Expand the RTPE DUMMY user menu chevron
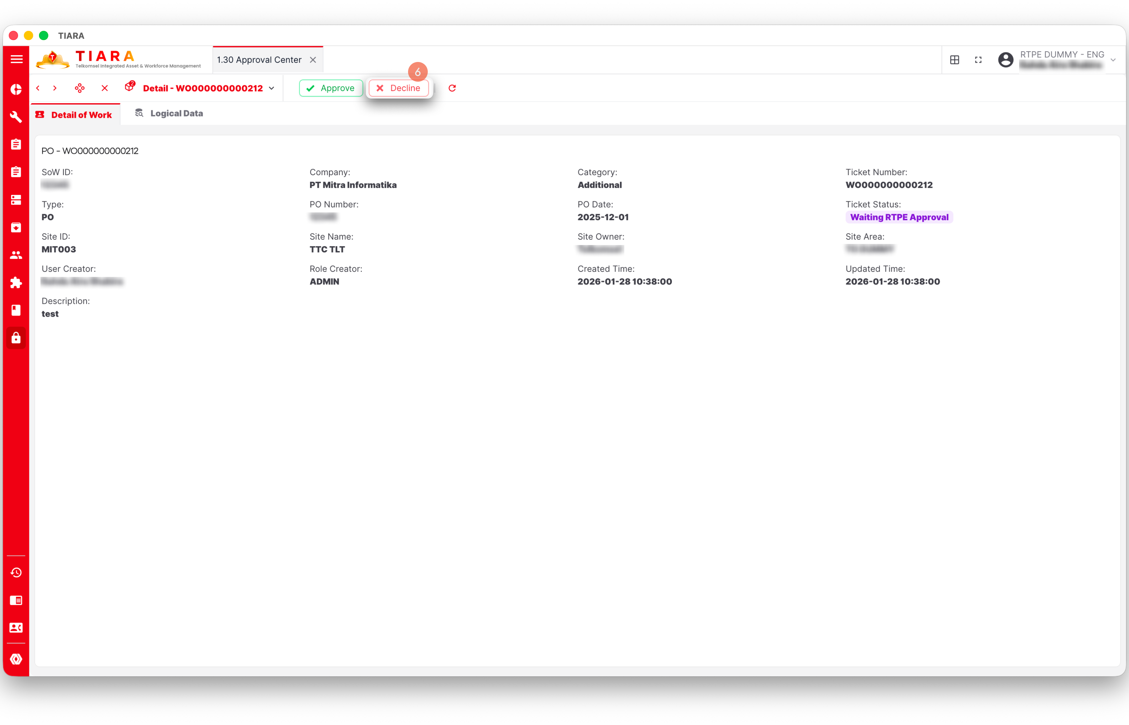 click(x=1113, y=60)
